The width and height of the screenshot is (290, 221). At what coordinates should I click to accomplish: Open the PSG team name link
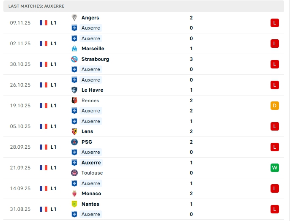pyautogui.click(x=87, y=142)
